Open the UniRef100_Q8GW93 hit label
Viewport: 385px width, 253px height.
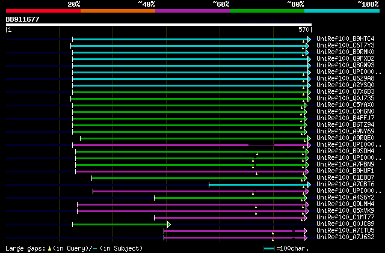click(345, 66)
